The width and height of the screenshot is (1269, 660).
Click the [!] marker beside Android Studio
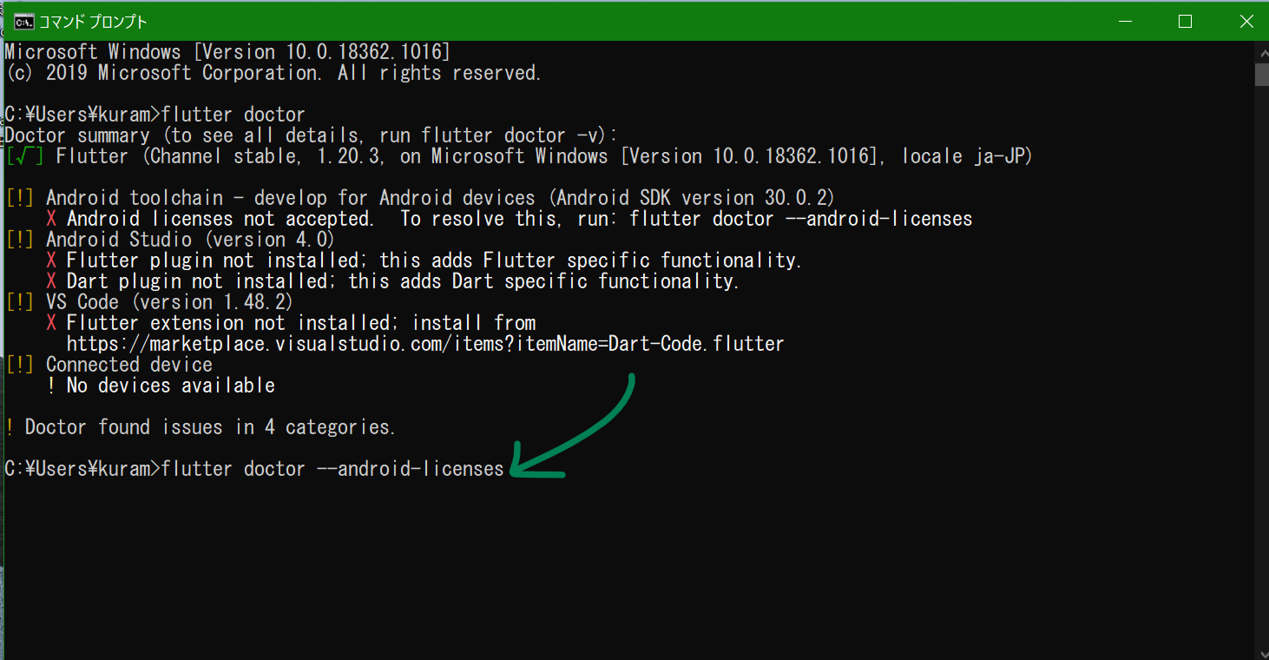[x=19, y=239]
